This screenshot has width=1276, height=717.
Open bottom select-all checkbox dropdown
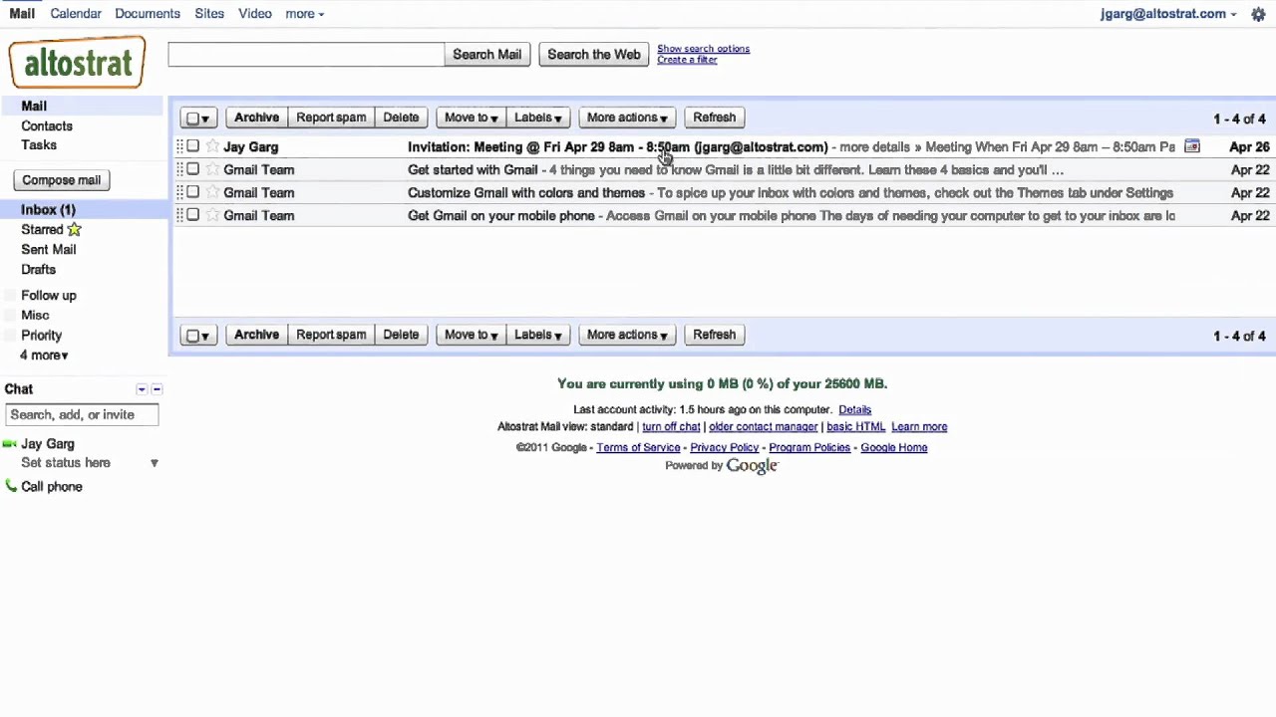pyautogui.click(x=198, y=335)
